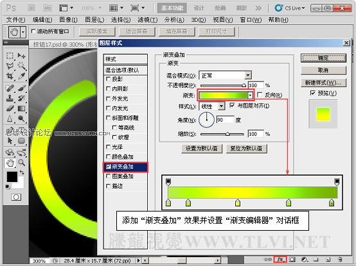Select the History Brush tool
The width and height of the screenshot is (356, 266).
pyautogui.click(x=22, y=98)
